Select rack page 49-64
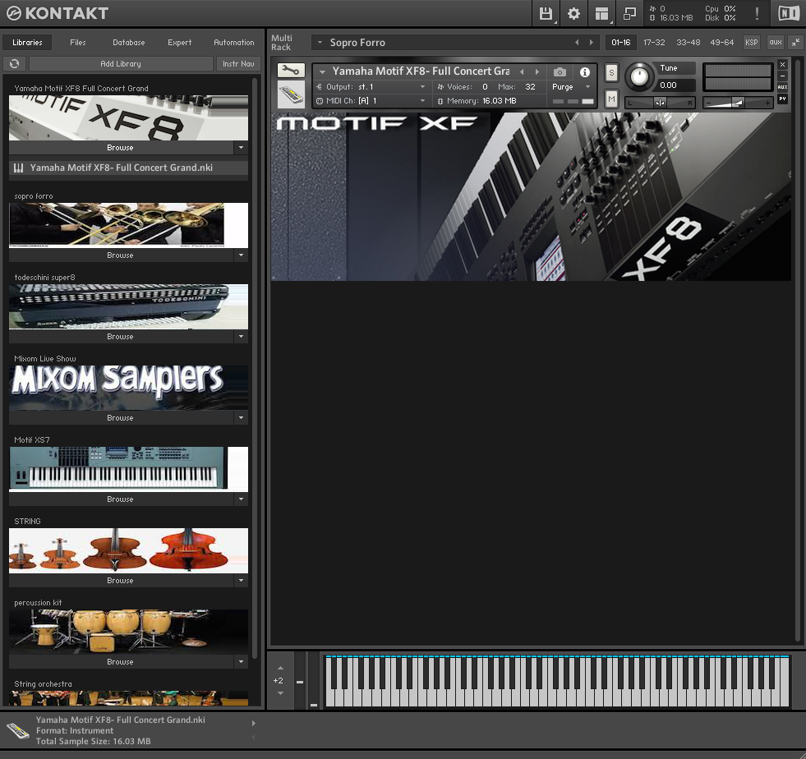The width and height of the screenshot is (806, 759). 721,43
